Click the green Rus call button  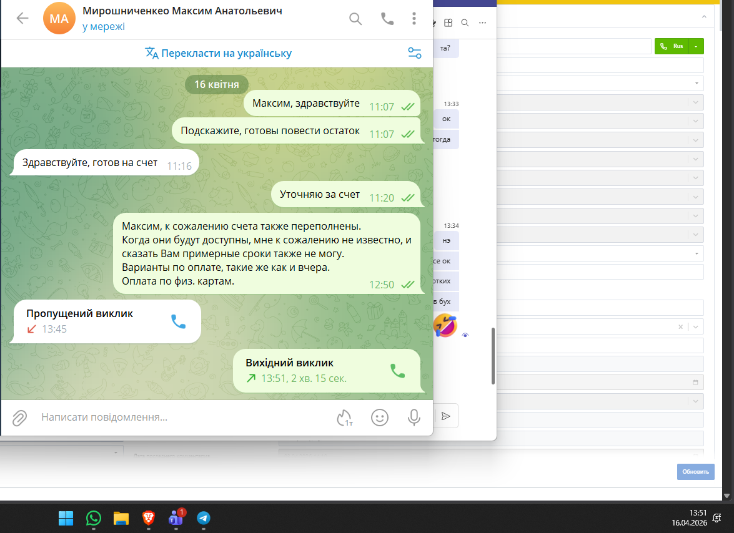[672, 46]
